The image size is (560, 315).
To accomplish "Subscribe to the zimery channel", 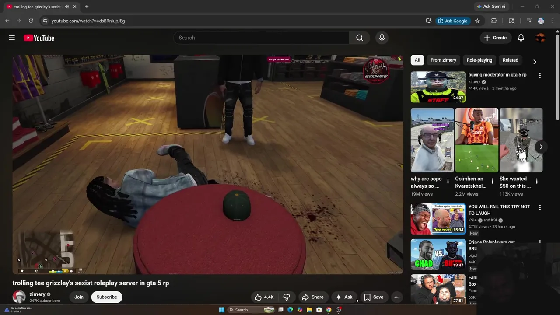I will tap(107, 297).
